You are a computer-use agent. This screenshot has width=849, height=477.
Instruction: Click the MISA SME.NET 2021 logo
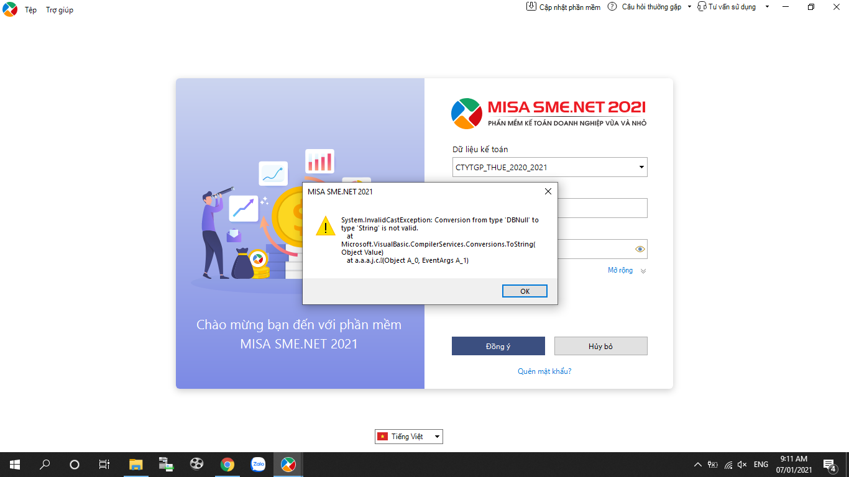[x=549, y=113]
